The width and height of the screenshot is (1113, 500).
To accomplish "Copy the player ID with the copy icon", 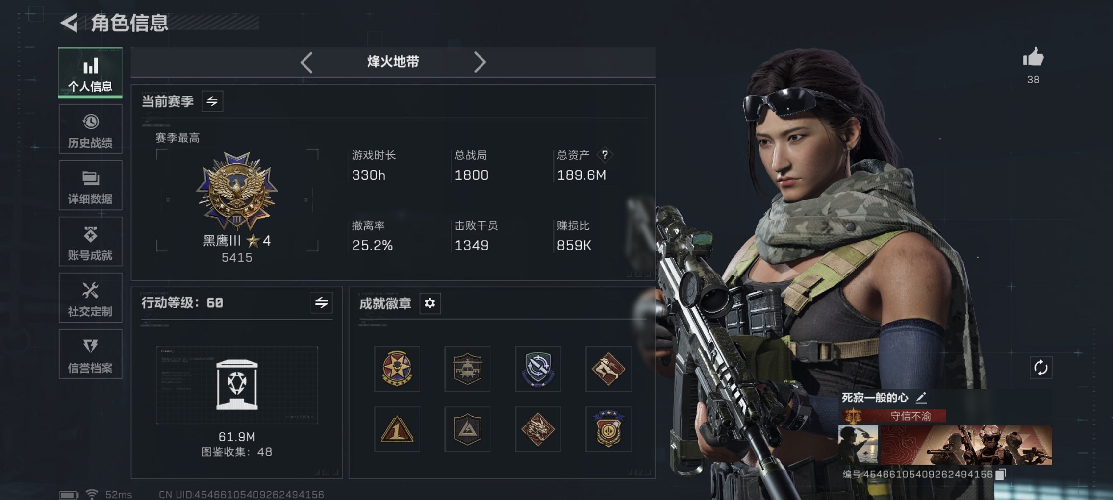I will tap(1002, 474).
